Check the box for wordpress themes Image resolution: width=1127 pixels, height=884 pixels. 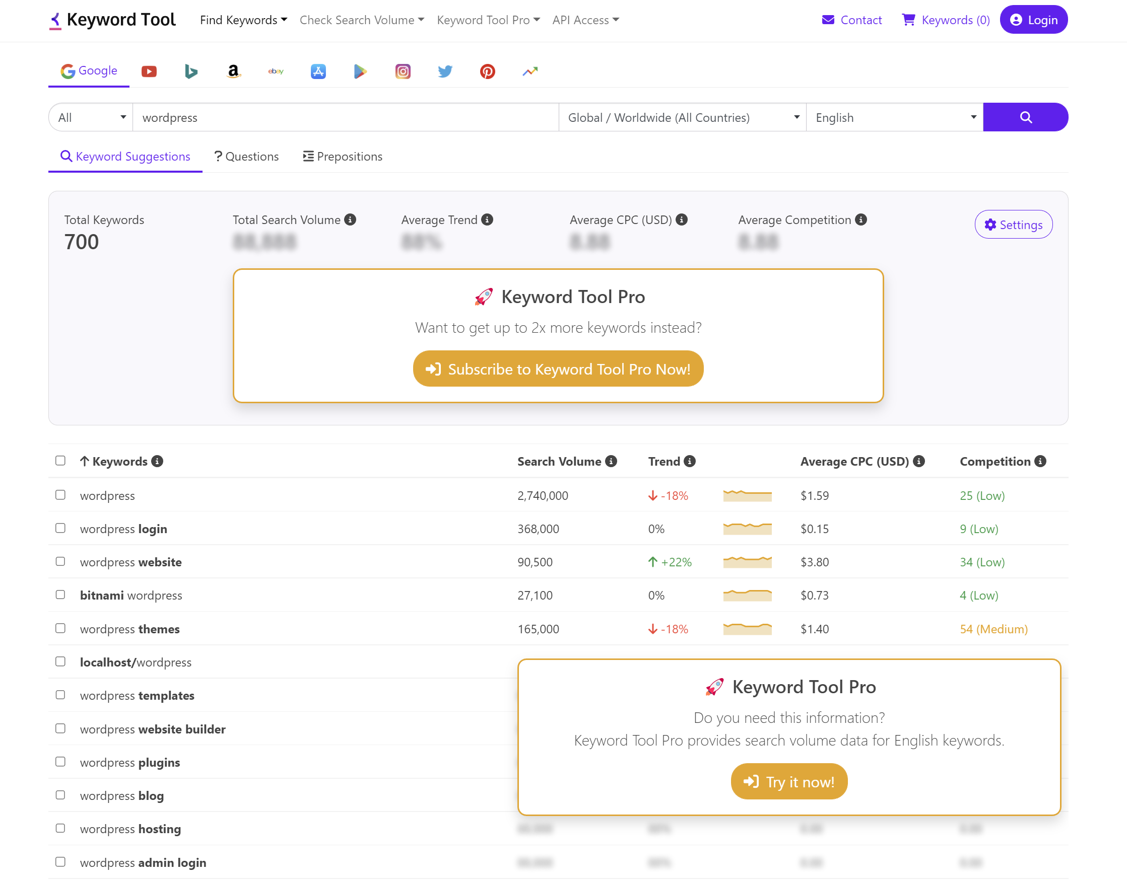tap(60, 628)
